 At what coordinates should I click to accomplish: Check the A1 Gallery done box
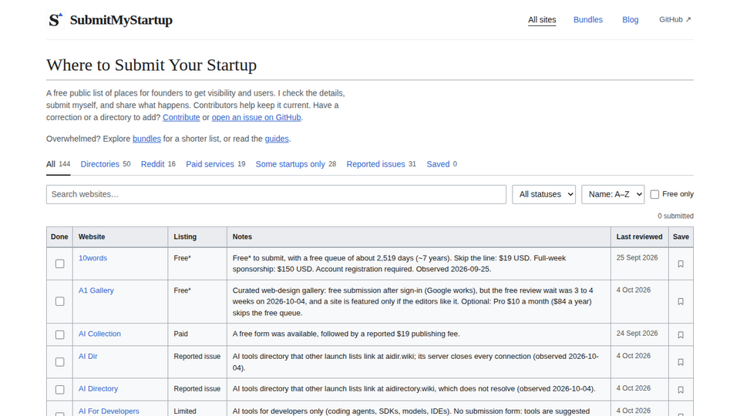pos(59,301)
